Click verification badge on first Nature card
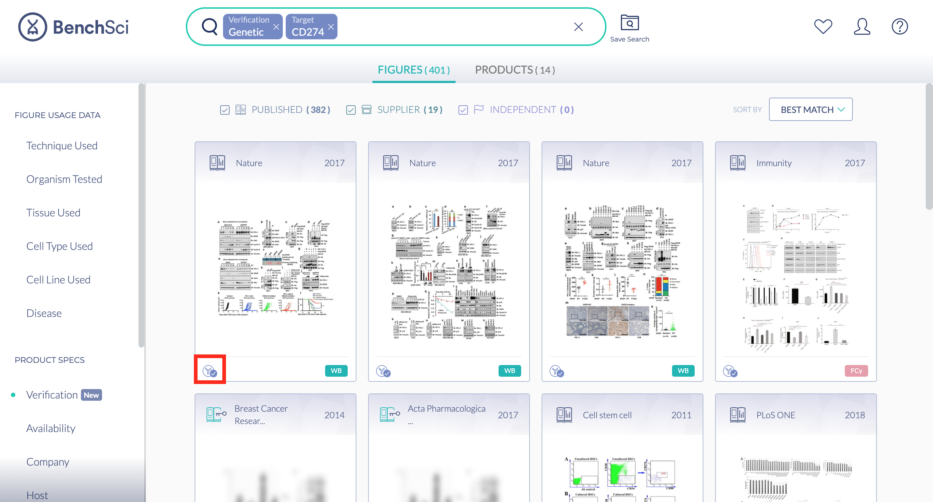The height and width of the screenshot is (502, 933). pos(210,371)
